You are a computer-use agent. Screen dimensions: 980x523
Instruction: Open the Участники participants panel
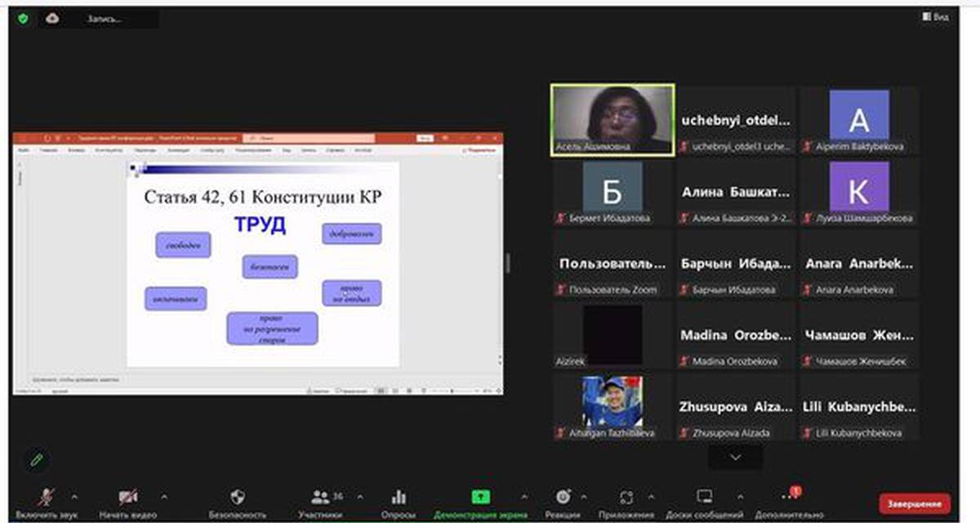coord(320,497)
